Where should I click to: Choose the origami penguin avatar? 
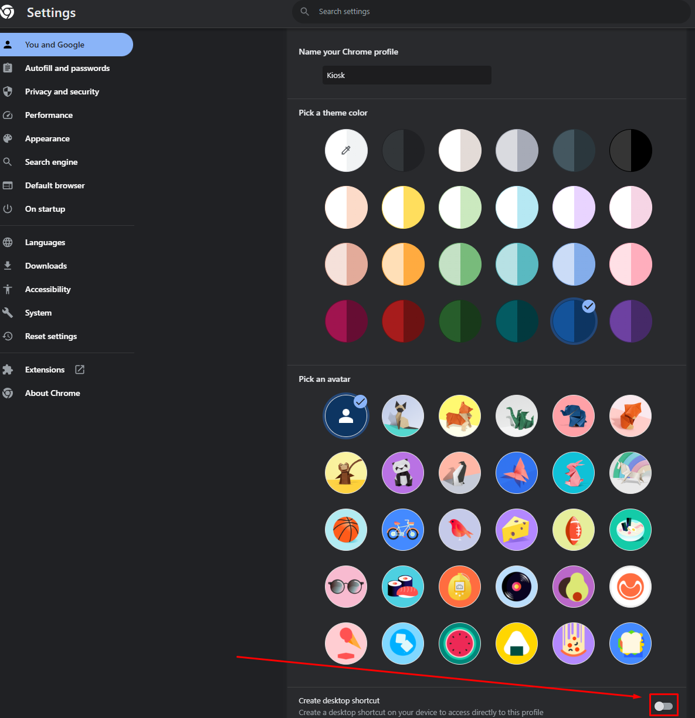(460, 473)
